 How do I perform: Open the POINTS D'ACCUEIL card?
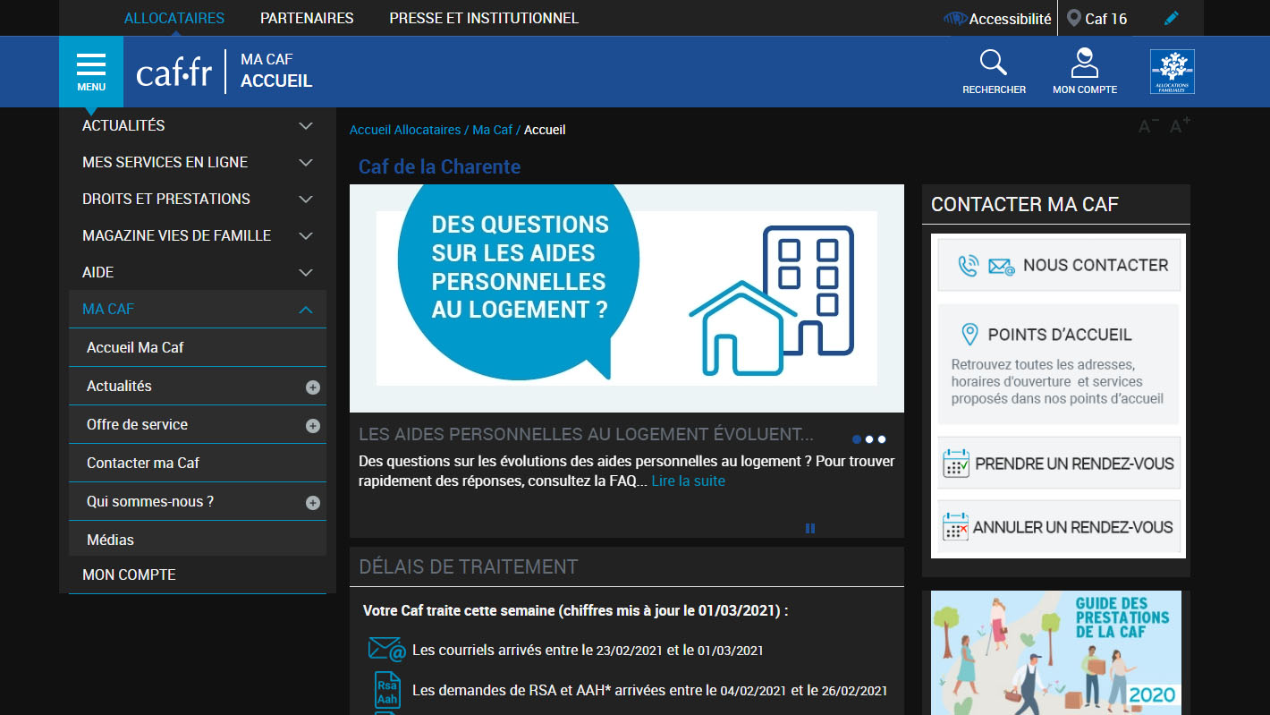point(1059,364)
